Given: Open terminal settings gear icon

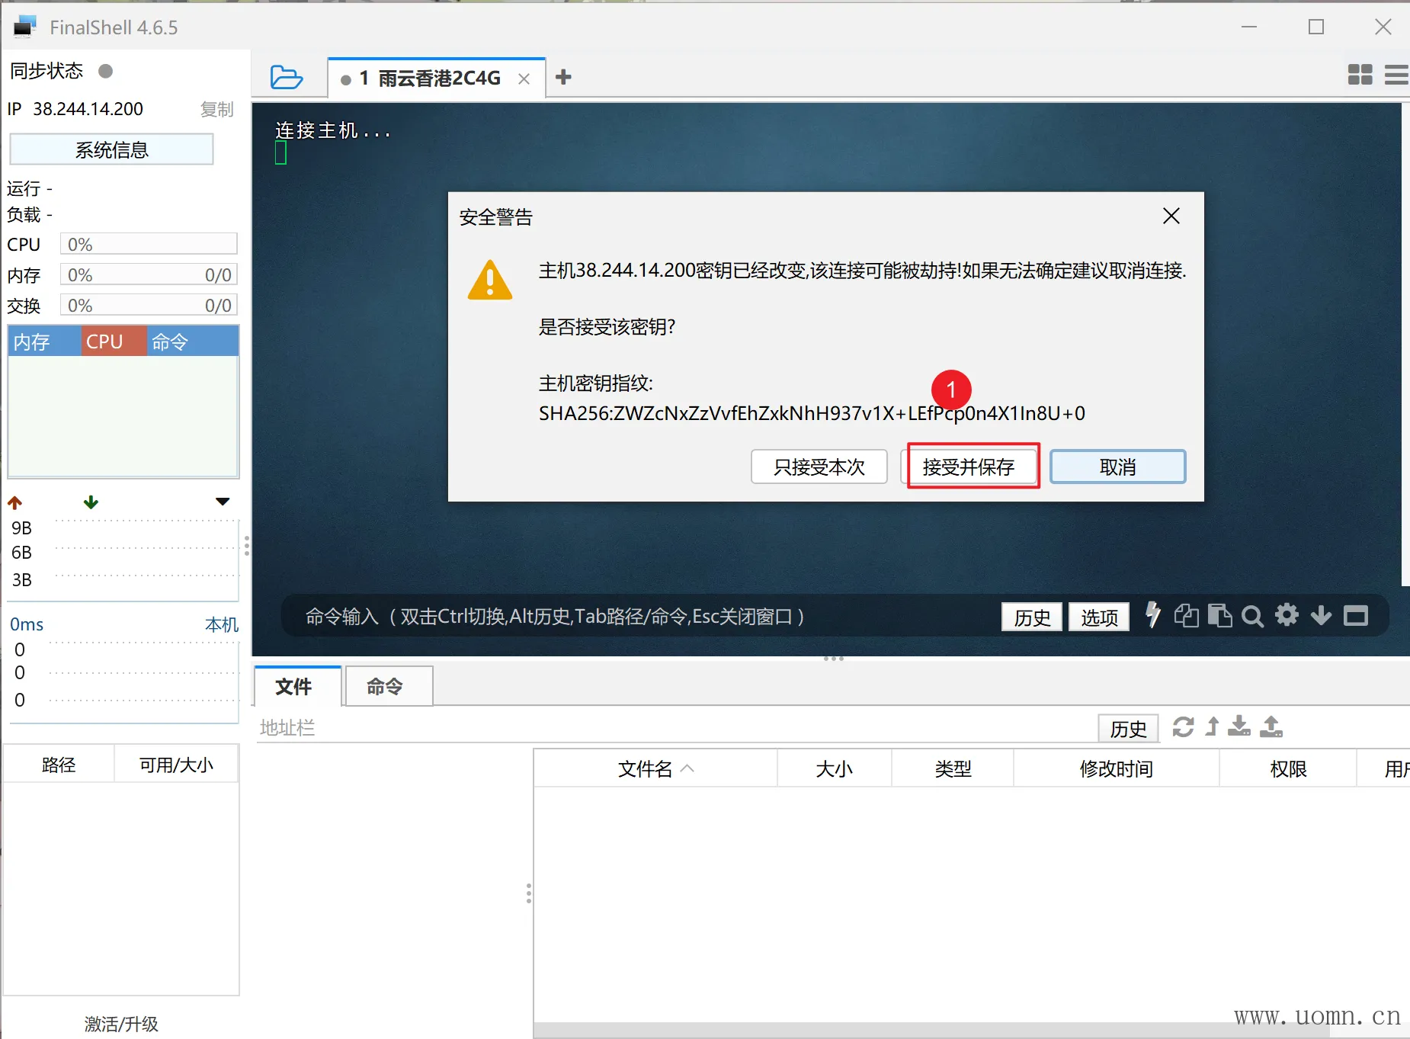Looking at the screenshot, I should [1287, 615].
